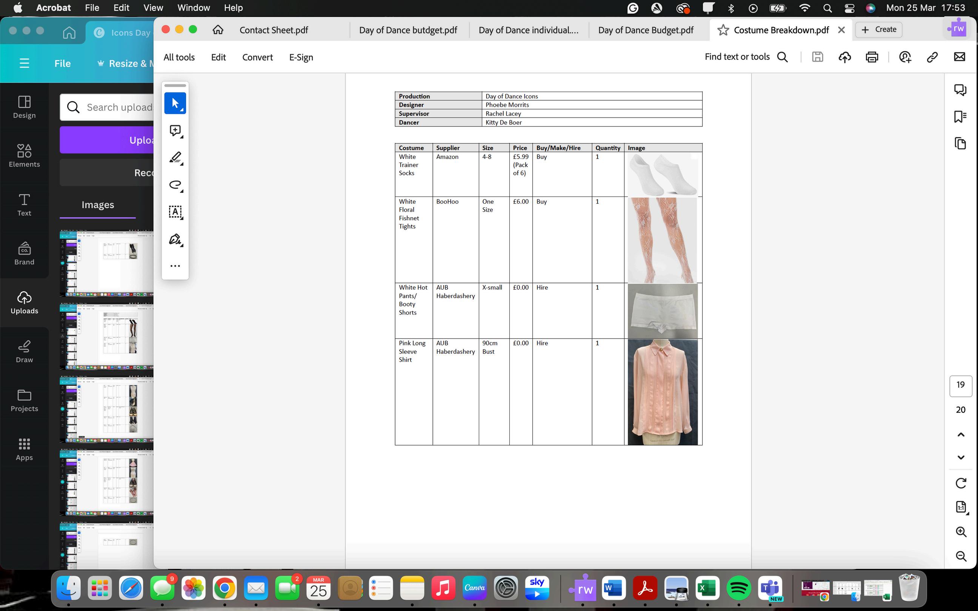
Task: Open page display fit options
Action: click(x=961, y=507)
